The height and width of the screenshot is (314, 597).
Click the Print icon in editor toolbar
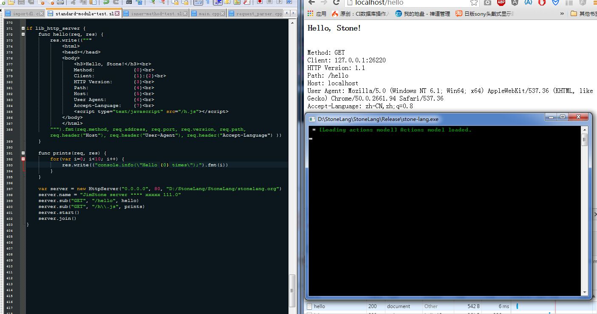(60, 3)
